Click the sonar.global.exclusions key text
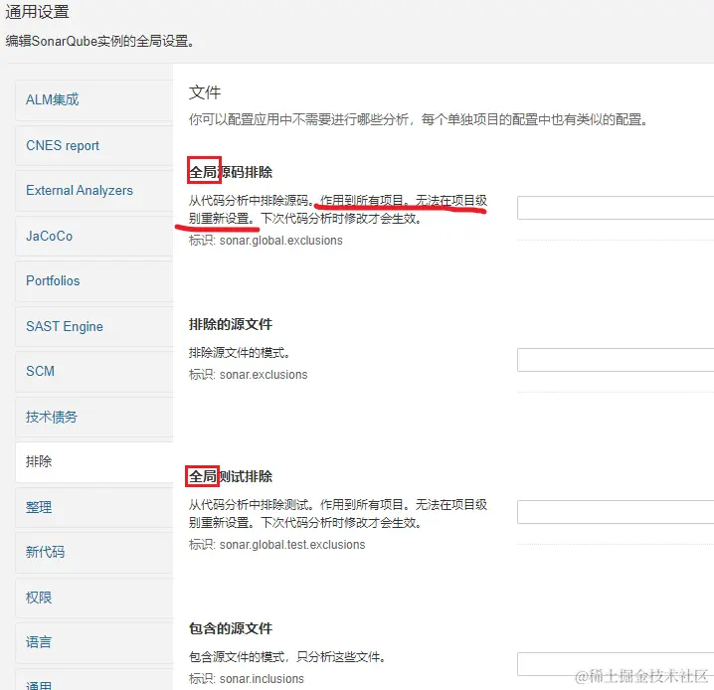This screenshot has height=690, width=714. (x=281, y=241)
